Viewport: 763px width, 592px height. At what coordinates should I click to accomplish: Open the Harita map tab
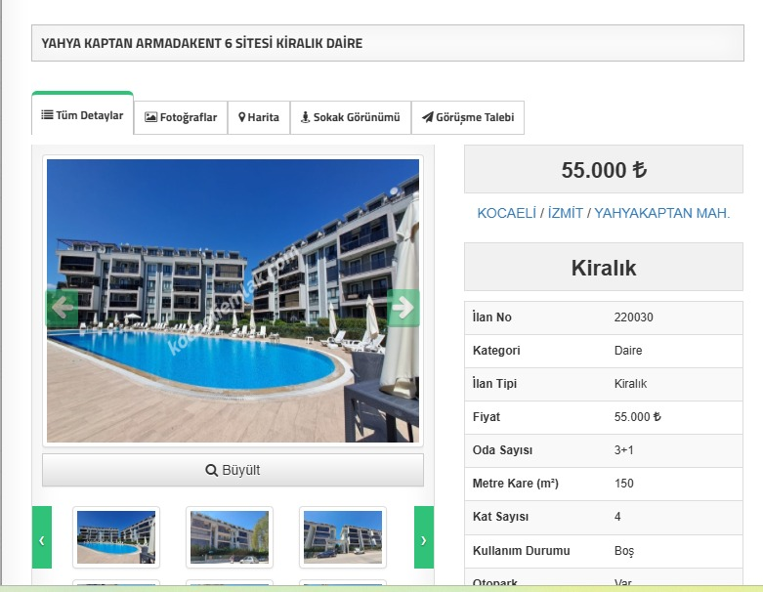259,117
